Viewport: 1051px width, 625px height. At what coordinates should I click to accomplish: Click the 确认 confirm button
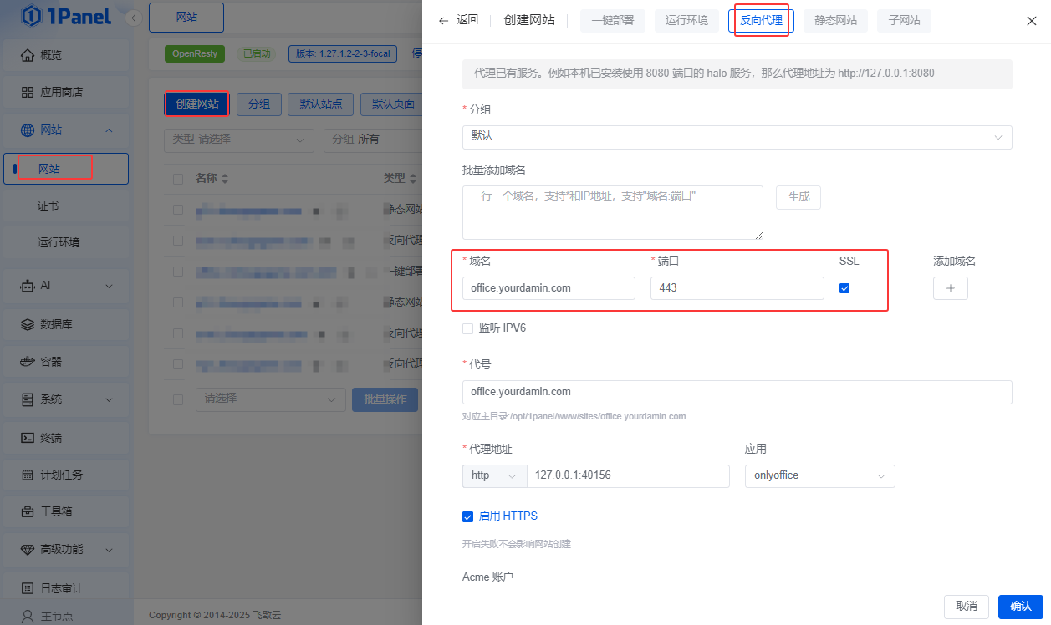point(1021,606)
